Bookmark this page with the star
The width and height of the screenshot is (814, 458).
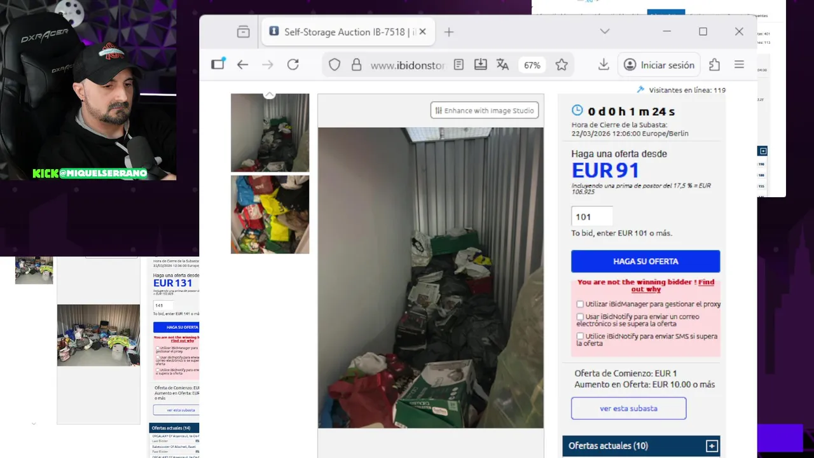[x=562, y=65]
